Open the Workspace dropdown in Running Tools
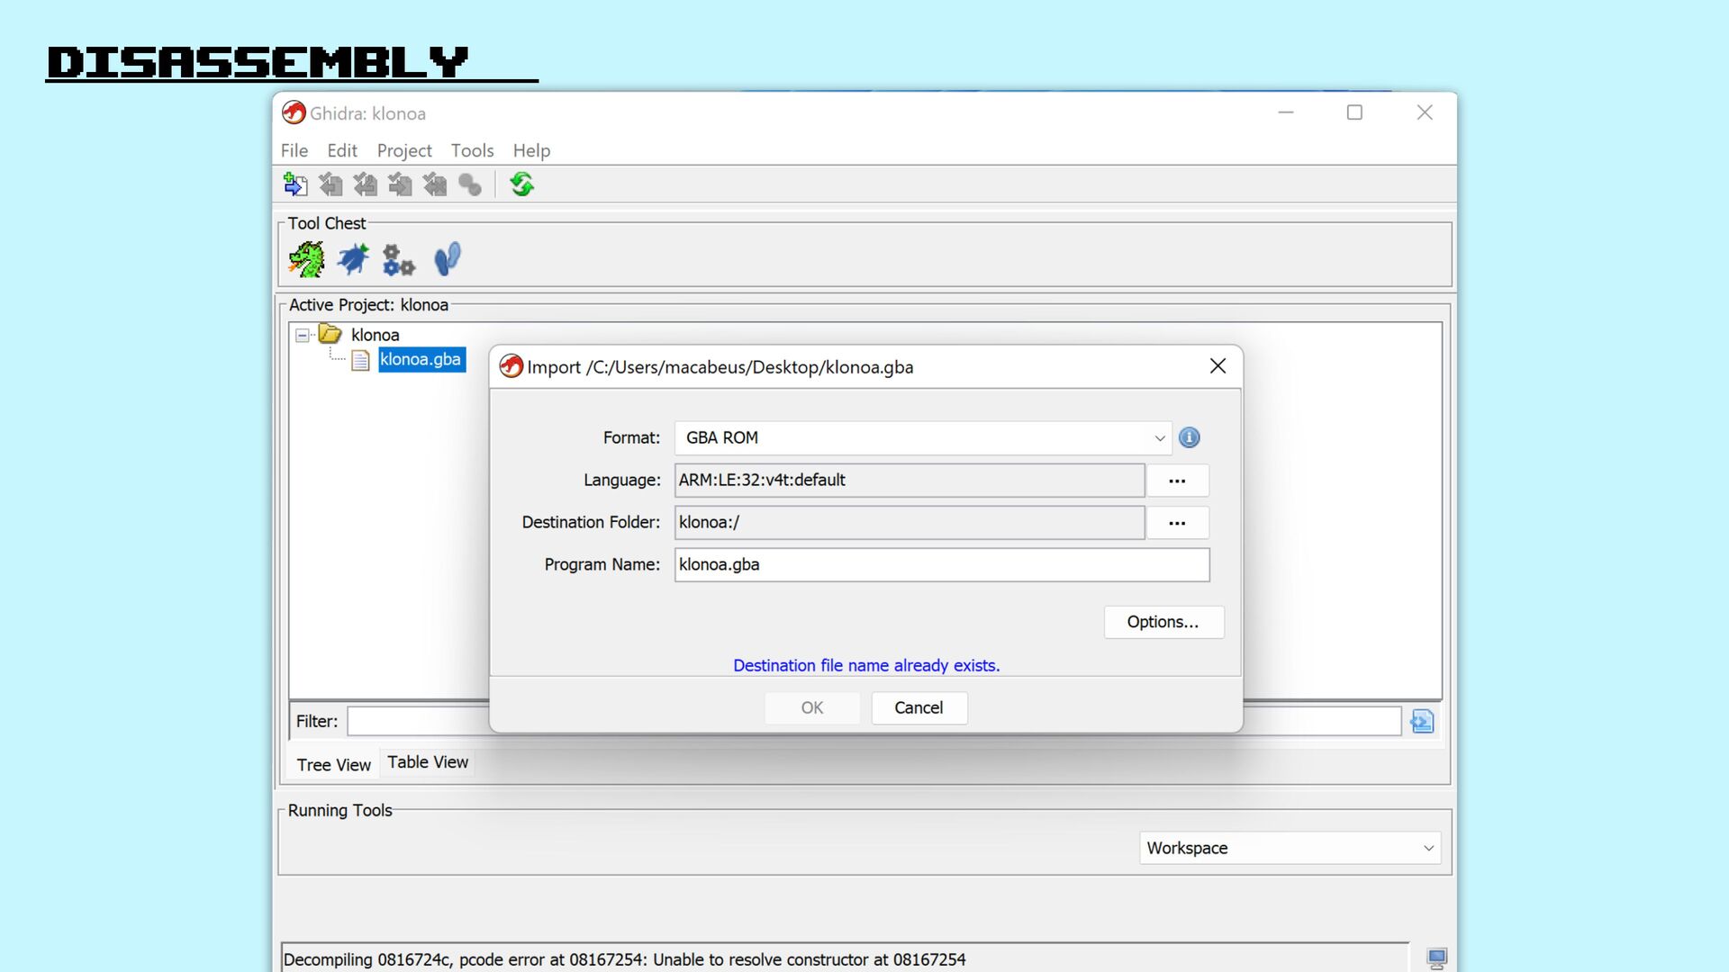This screenshot has width=1729, height=972. 1290,848
